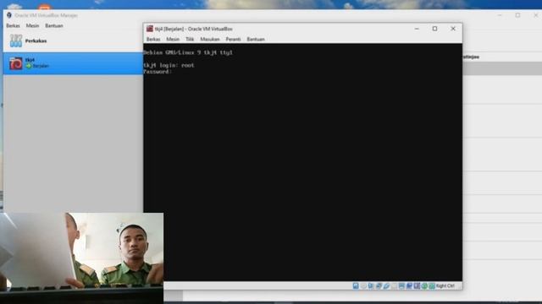This screenshot has width=542, height=304.
Task: Open the Berkas menu in the tkj4 VM window
Action: point(153,40)
